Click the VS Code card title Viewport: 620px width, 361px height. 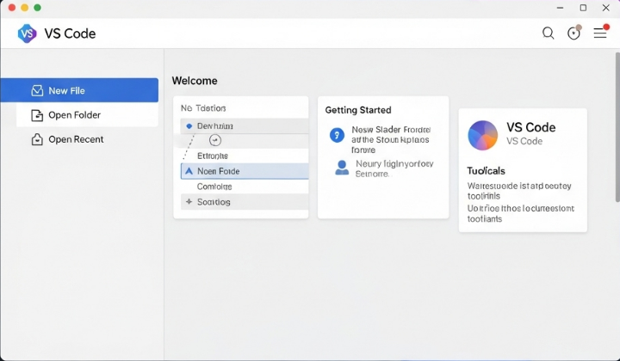pyautogui.click(x=531, y=127)
